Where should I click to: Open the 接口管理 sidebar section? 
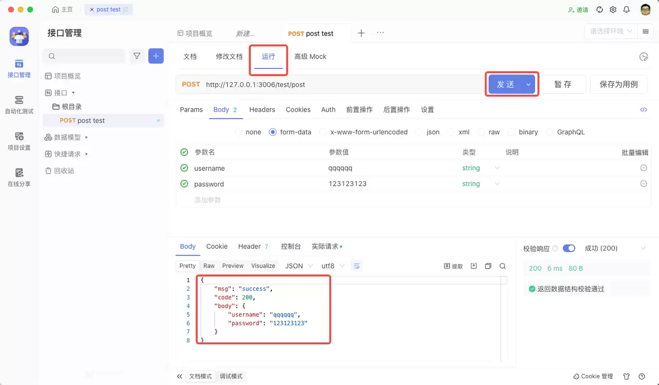[19, 68]
